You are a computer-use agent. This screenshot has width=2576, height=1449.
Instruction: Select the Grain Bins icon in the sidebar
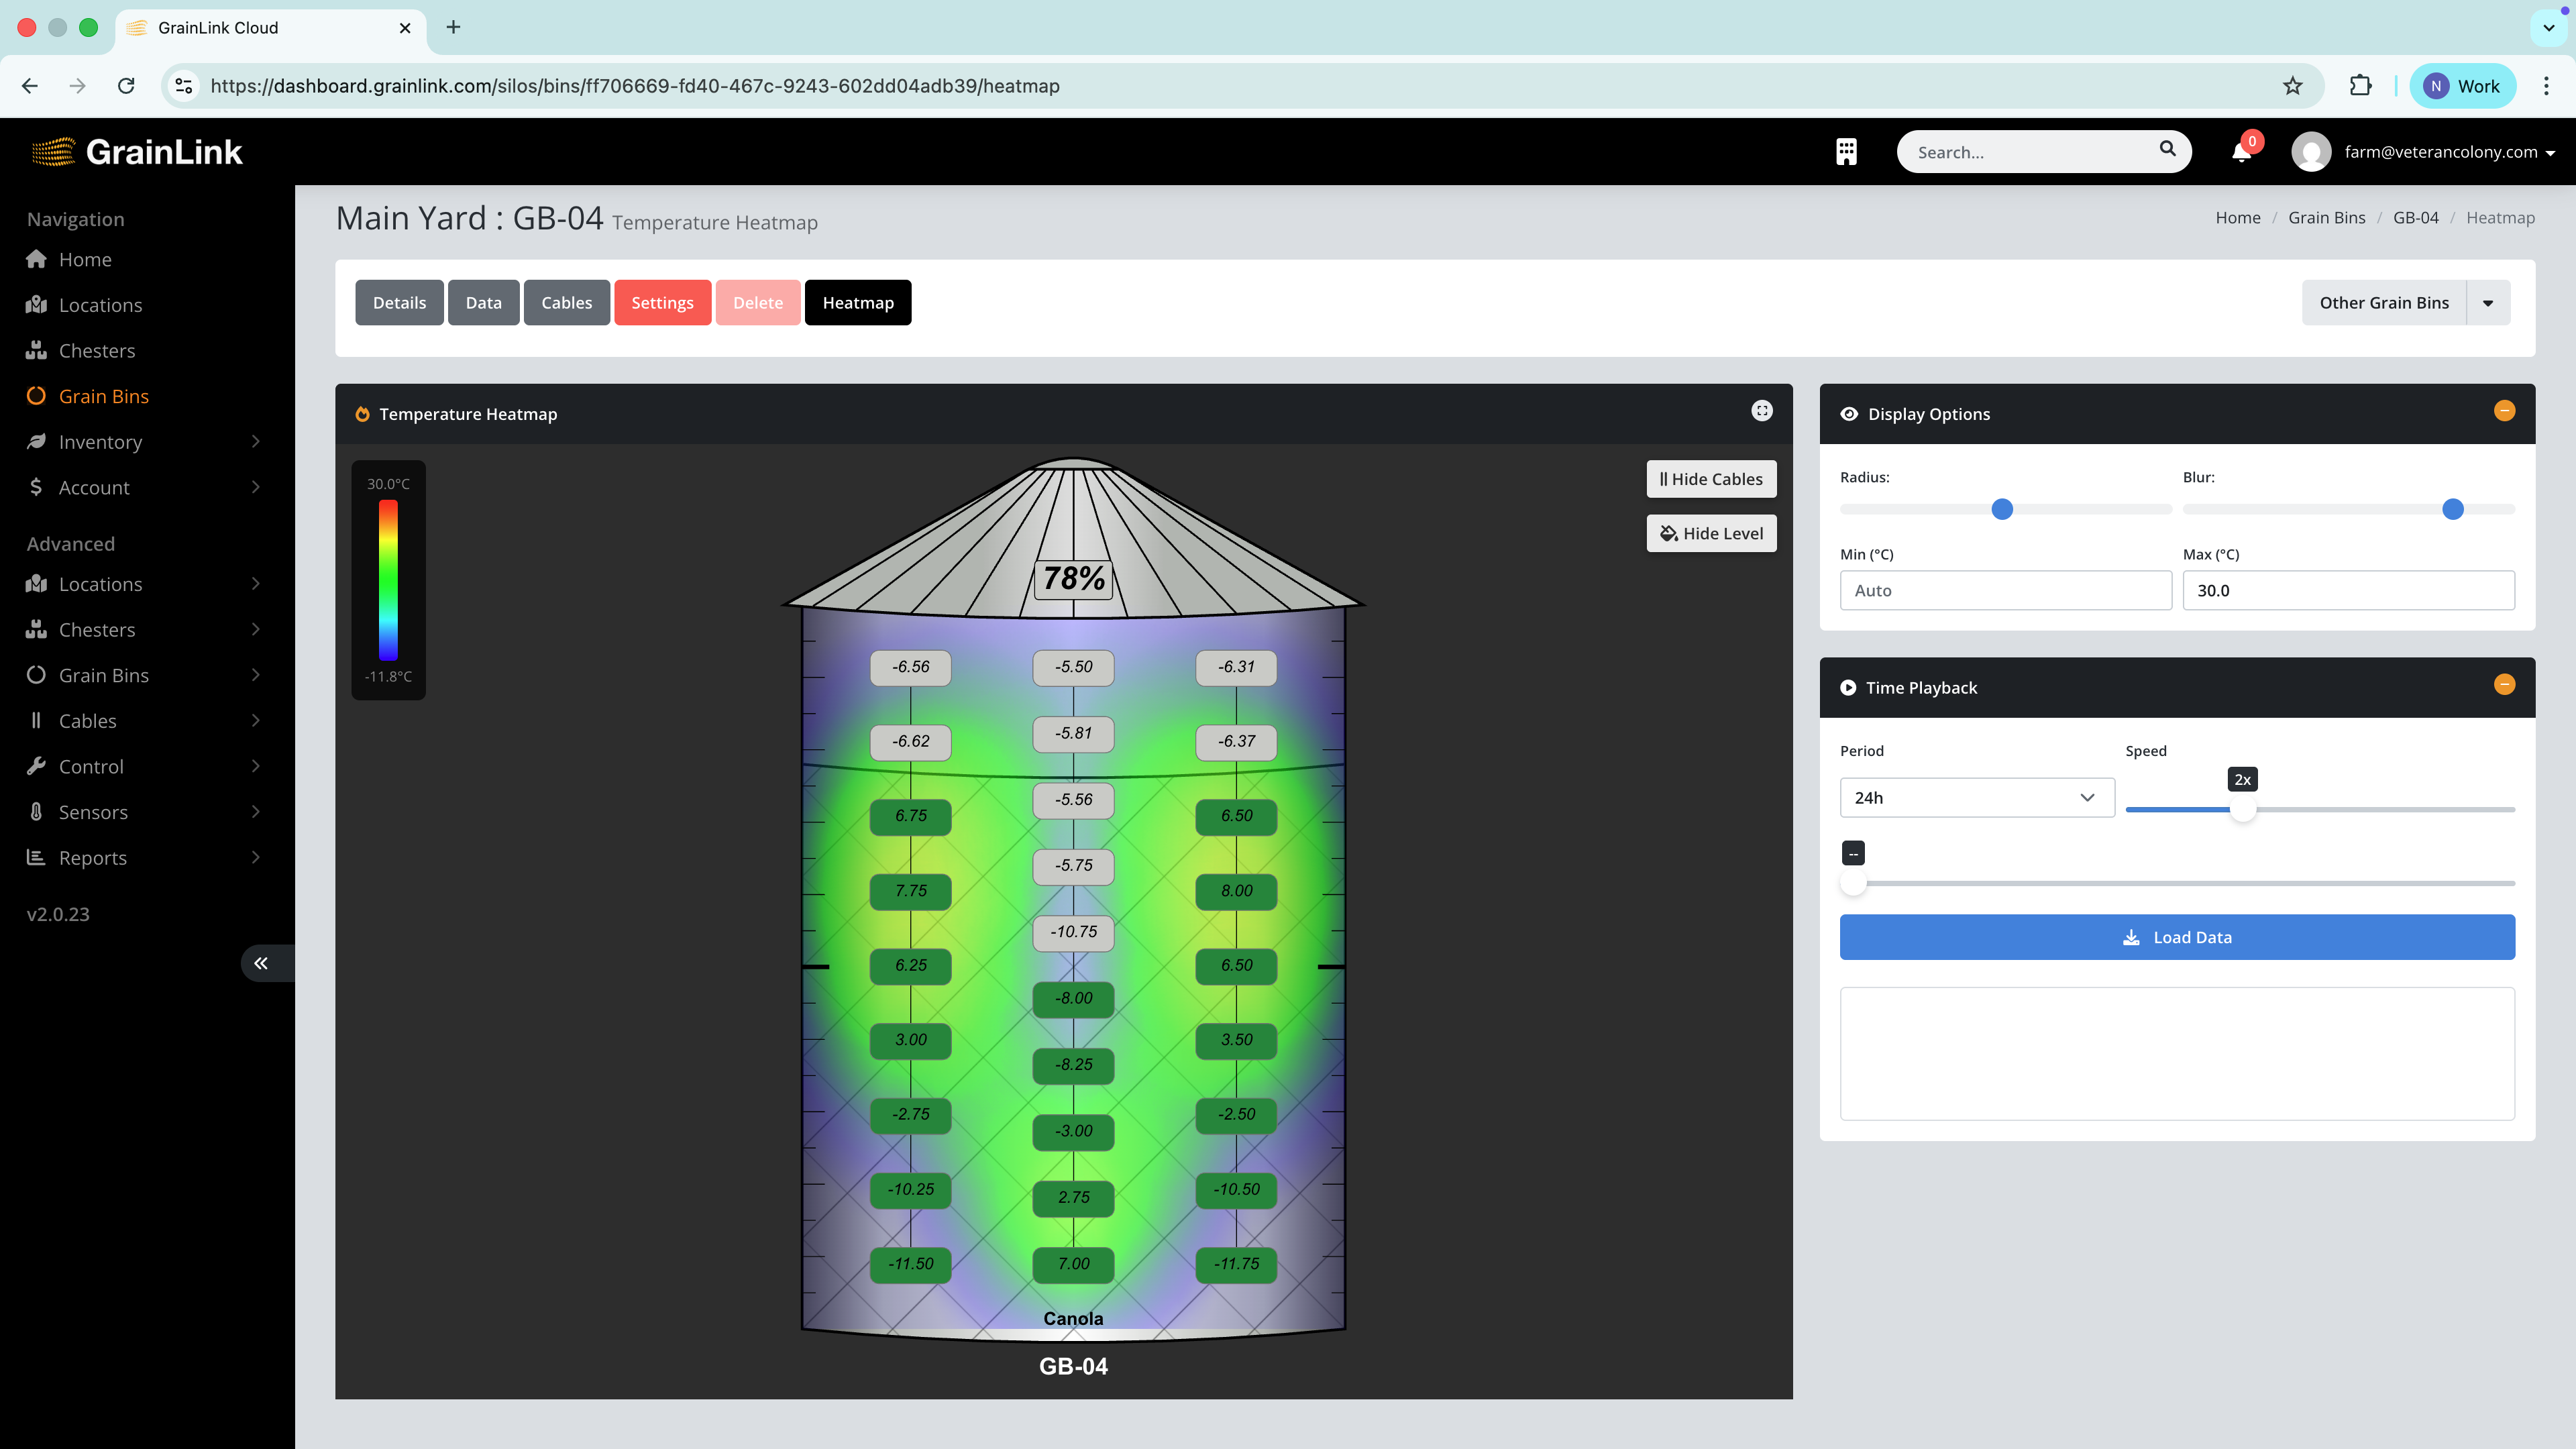point(36,396)
